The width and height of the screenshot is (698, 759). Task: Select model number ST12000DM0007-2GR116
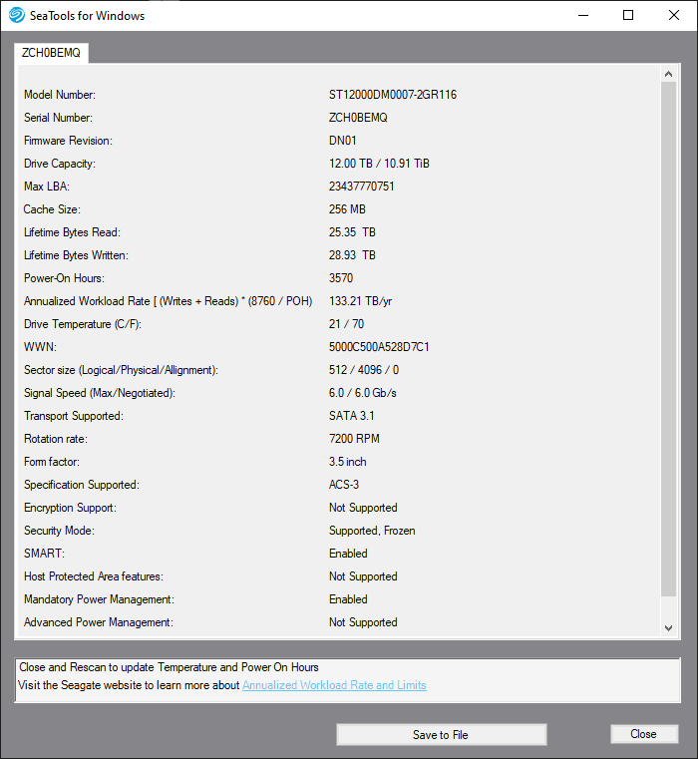(393, 95)
